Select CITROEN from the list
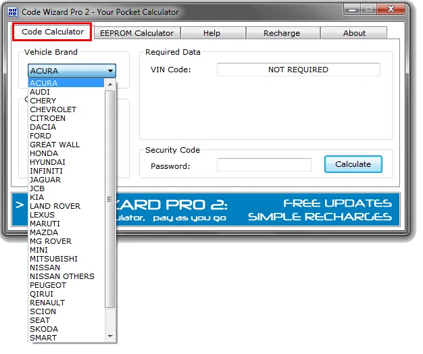Image resolution: width=423 pixels, height=354 pixels. pos(66,118)
